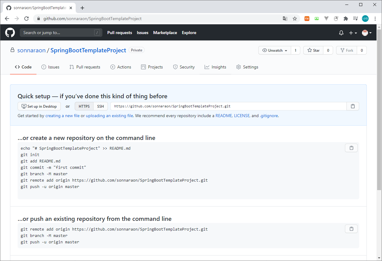This screenshot has height=261, width=382.
Task: Bookmark the page with the star icon
Action: click(x=295, y=19)
